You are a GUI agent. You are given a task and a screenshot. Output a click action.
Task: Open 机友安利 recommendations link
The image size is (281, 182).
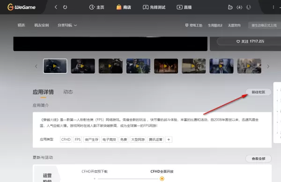click(42, 25)
